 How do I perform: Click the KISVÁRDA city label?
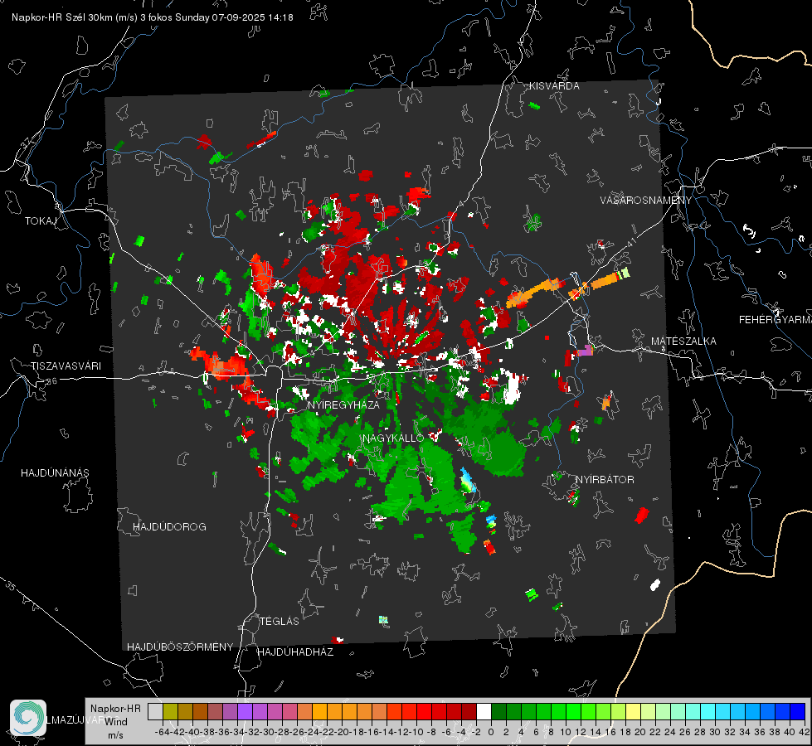(x=554, y=86)
